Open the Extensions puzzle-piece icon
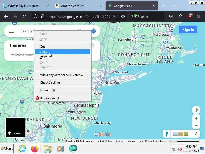Screen dimensions: 205x154 coord(180,17)
